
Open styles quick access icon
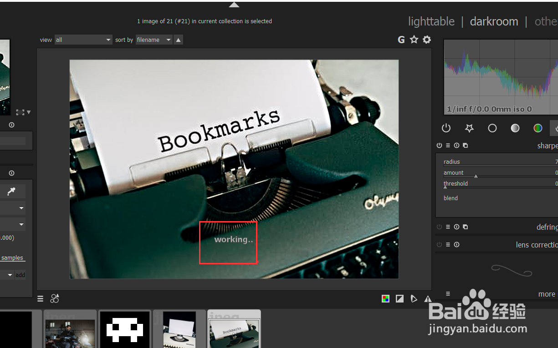click(55, 299)
